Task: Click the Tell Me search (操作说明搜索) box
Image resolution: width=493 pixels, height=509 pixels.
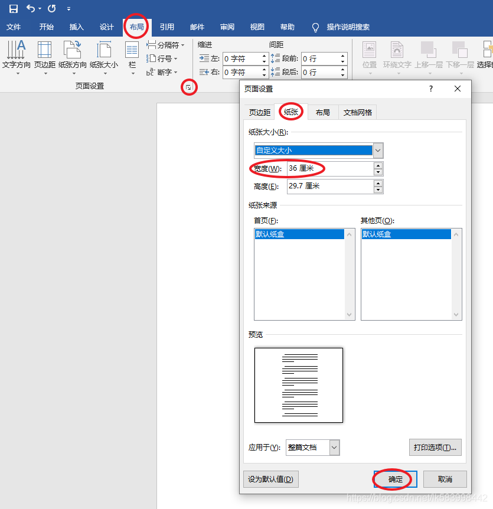Action: pos(348,27)
